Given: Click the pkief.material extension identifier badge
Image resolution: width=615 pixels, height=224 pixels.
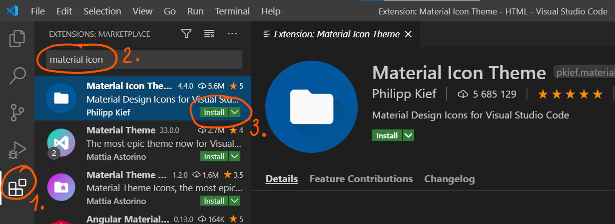Looking at the screenshot, I should tap(584, 73).
